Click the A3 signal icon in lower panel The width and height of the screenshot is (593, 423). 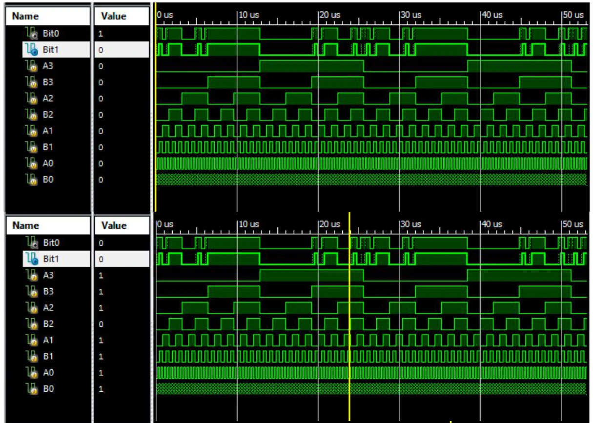tap(31, 275)
